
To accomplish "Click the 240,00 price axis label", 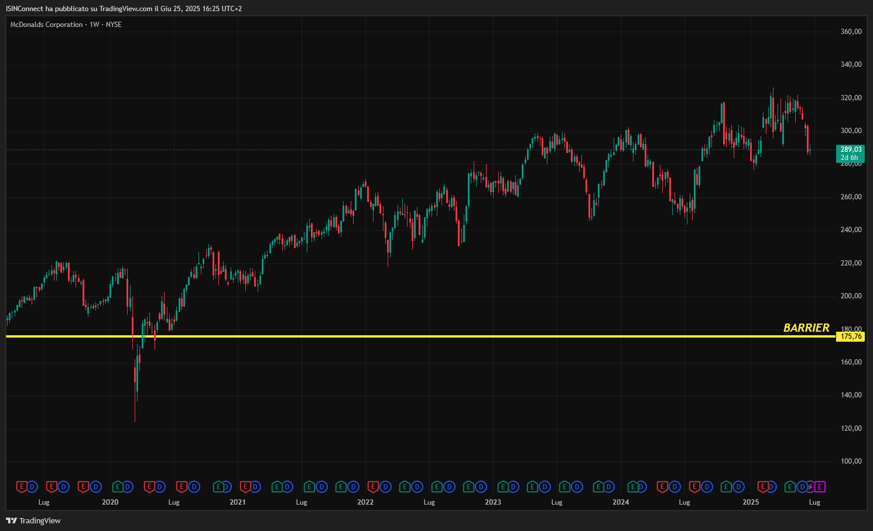I will tap(851, 230).
